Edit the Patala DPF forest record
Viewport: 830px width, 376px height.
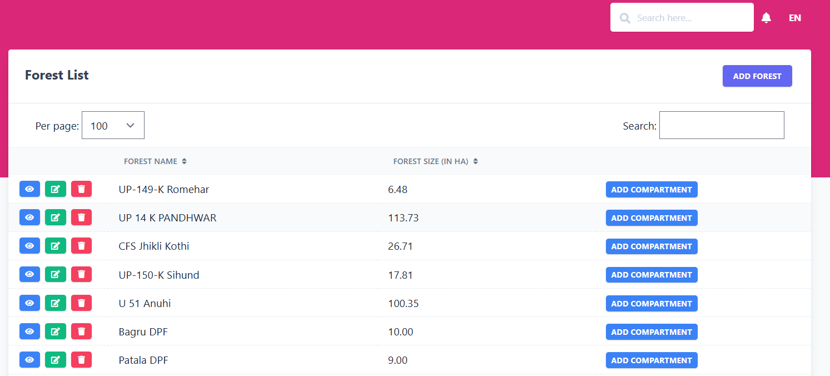[x=55, y=359]
